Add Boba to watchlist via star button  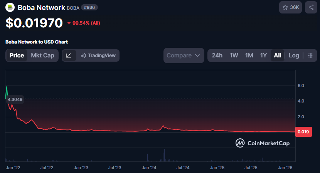291,7
